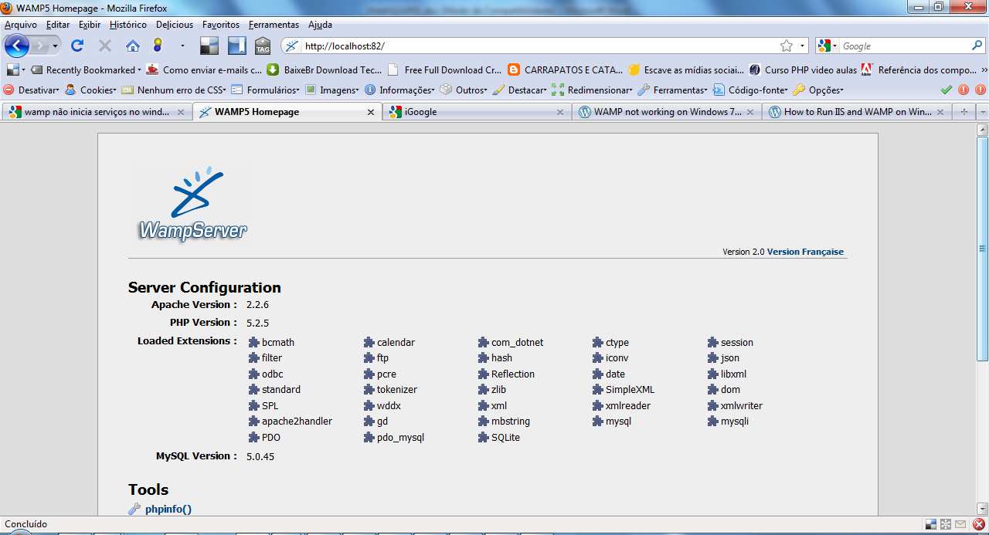Click the blue Back navigation button
The height and width of the screenshot is (535, 989).
(x=16, y=46)
